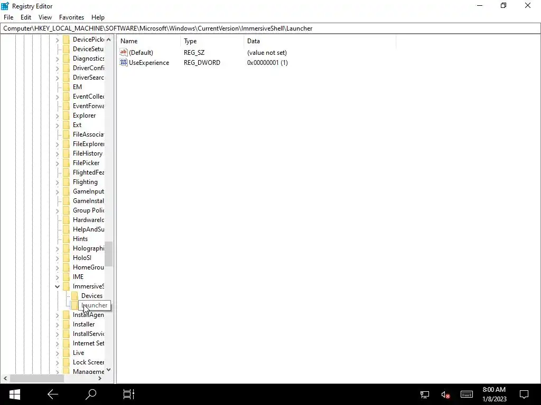
Task: Click the Registry Editor title bar icon
Action: pos(5,6)
